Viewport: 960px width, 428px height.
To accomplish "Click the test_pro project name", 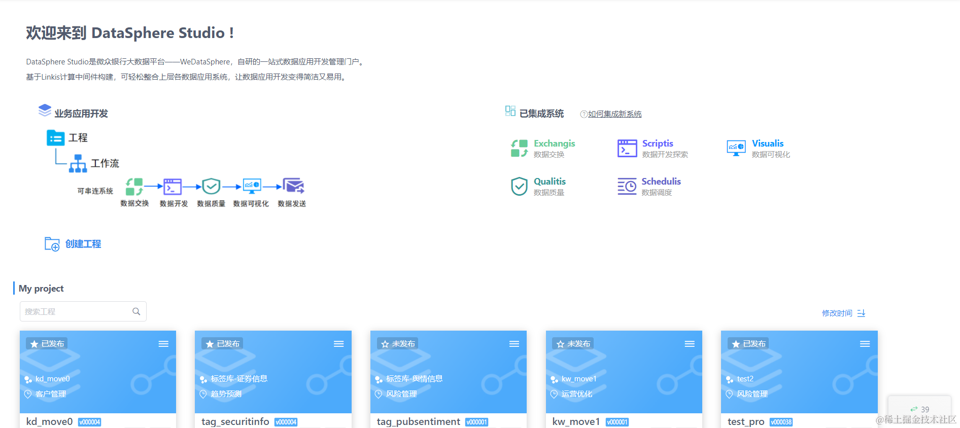I will coord(746,421).
